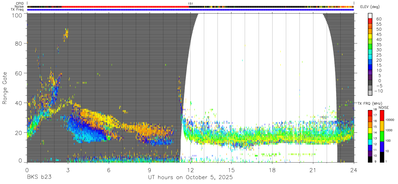
Task: Click elevation scale value 50
Action: [x=378, y=29]
